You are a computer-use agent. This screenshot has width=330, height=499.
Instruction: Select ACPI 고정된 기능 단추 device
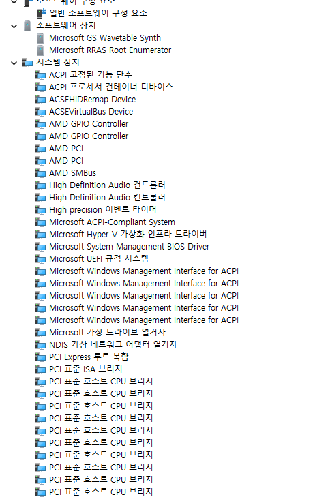click(91, 75)
